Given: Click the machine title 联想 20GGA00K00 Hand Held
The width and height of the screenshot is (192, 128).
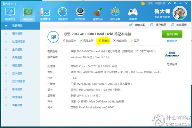Looking at the screenshot, I should [98, 34].
